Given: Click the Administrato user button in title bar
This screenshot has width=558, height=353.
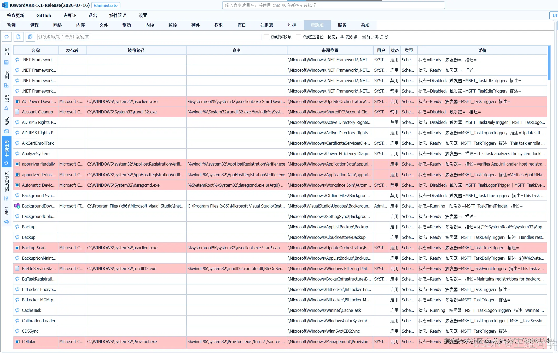Looking at the screenshot, I should pyautogui.click(x=106, y=5).
